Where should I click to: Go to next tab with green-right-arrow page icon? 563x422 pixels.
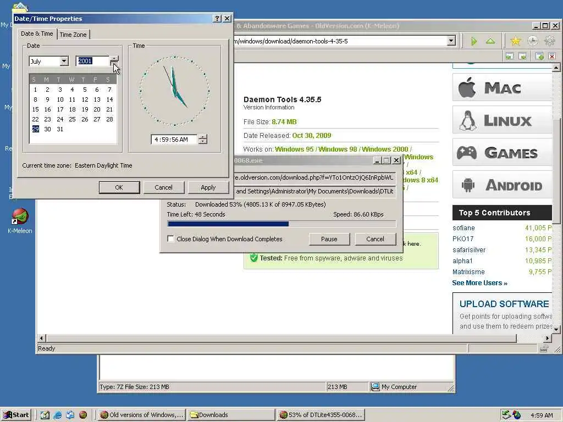click(523, 56)
